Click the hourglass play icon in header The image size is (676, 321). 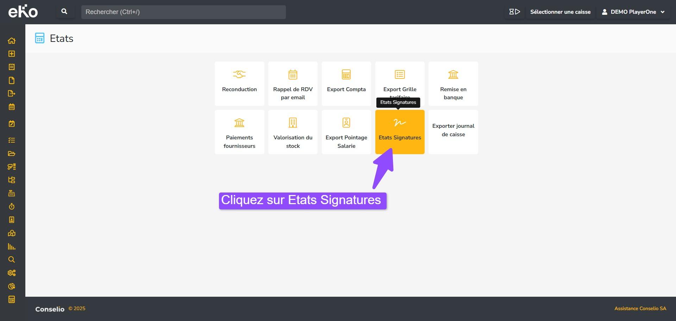514,12
